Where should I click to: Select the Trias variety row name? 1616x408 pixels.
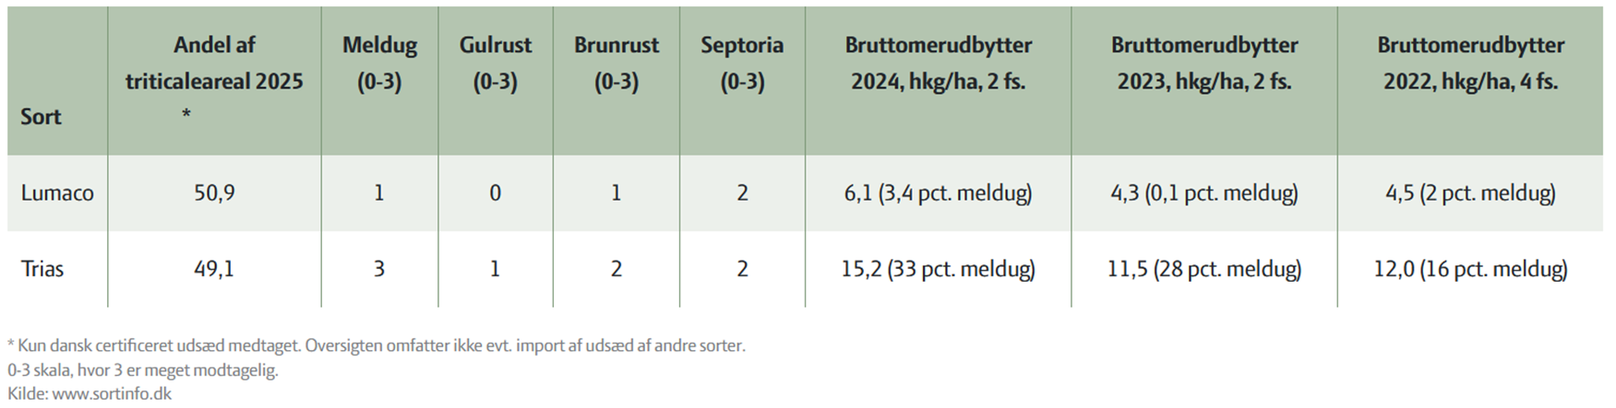click(42, 269)
